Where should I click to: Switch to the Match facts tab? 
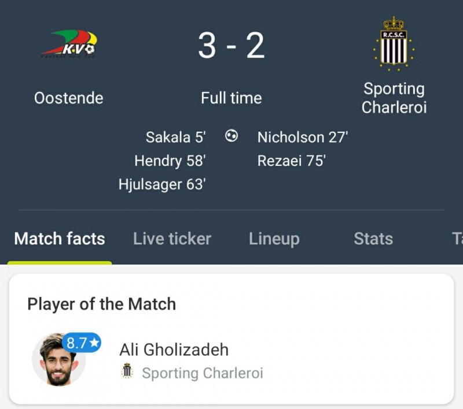pos(60,239)
